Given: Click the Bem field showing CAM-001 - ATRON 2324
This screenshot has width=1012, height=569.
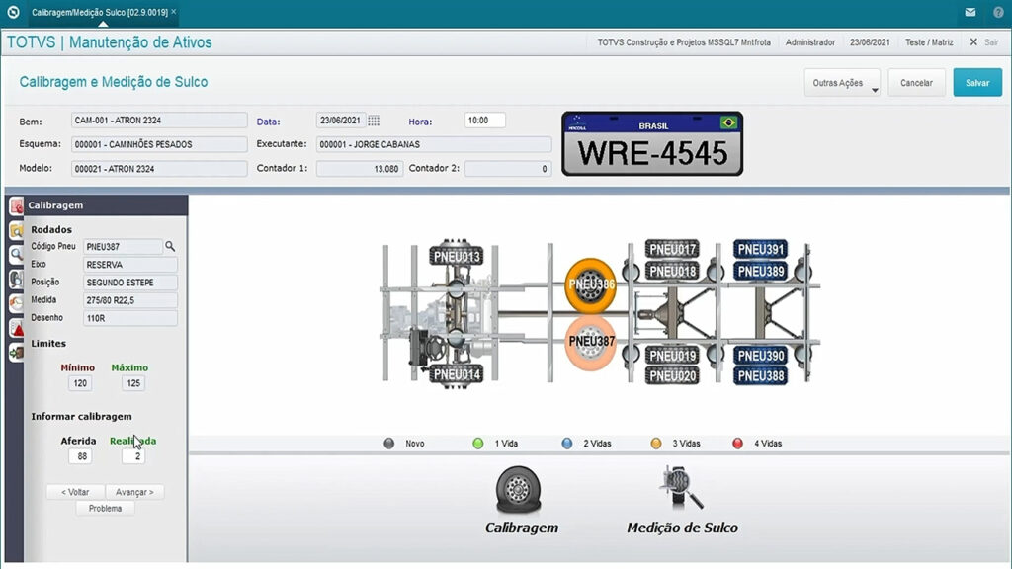Looking at the screenshot, I should click(159, 120).
